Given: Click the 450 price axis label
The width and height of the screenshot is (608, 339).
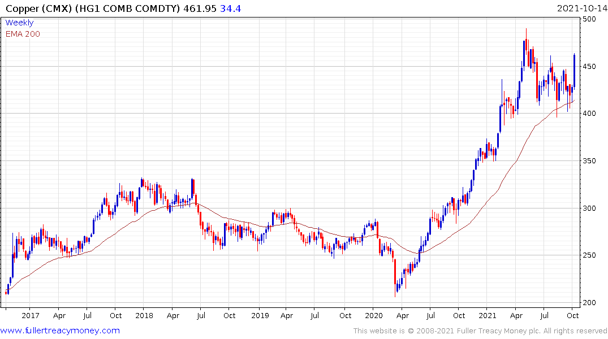Looking at the screenshot, I should [x=589, y=66].
